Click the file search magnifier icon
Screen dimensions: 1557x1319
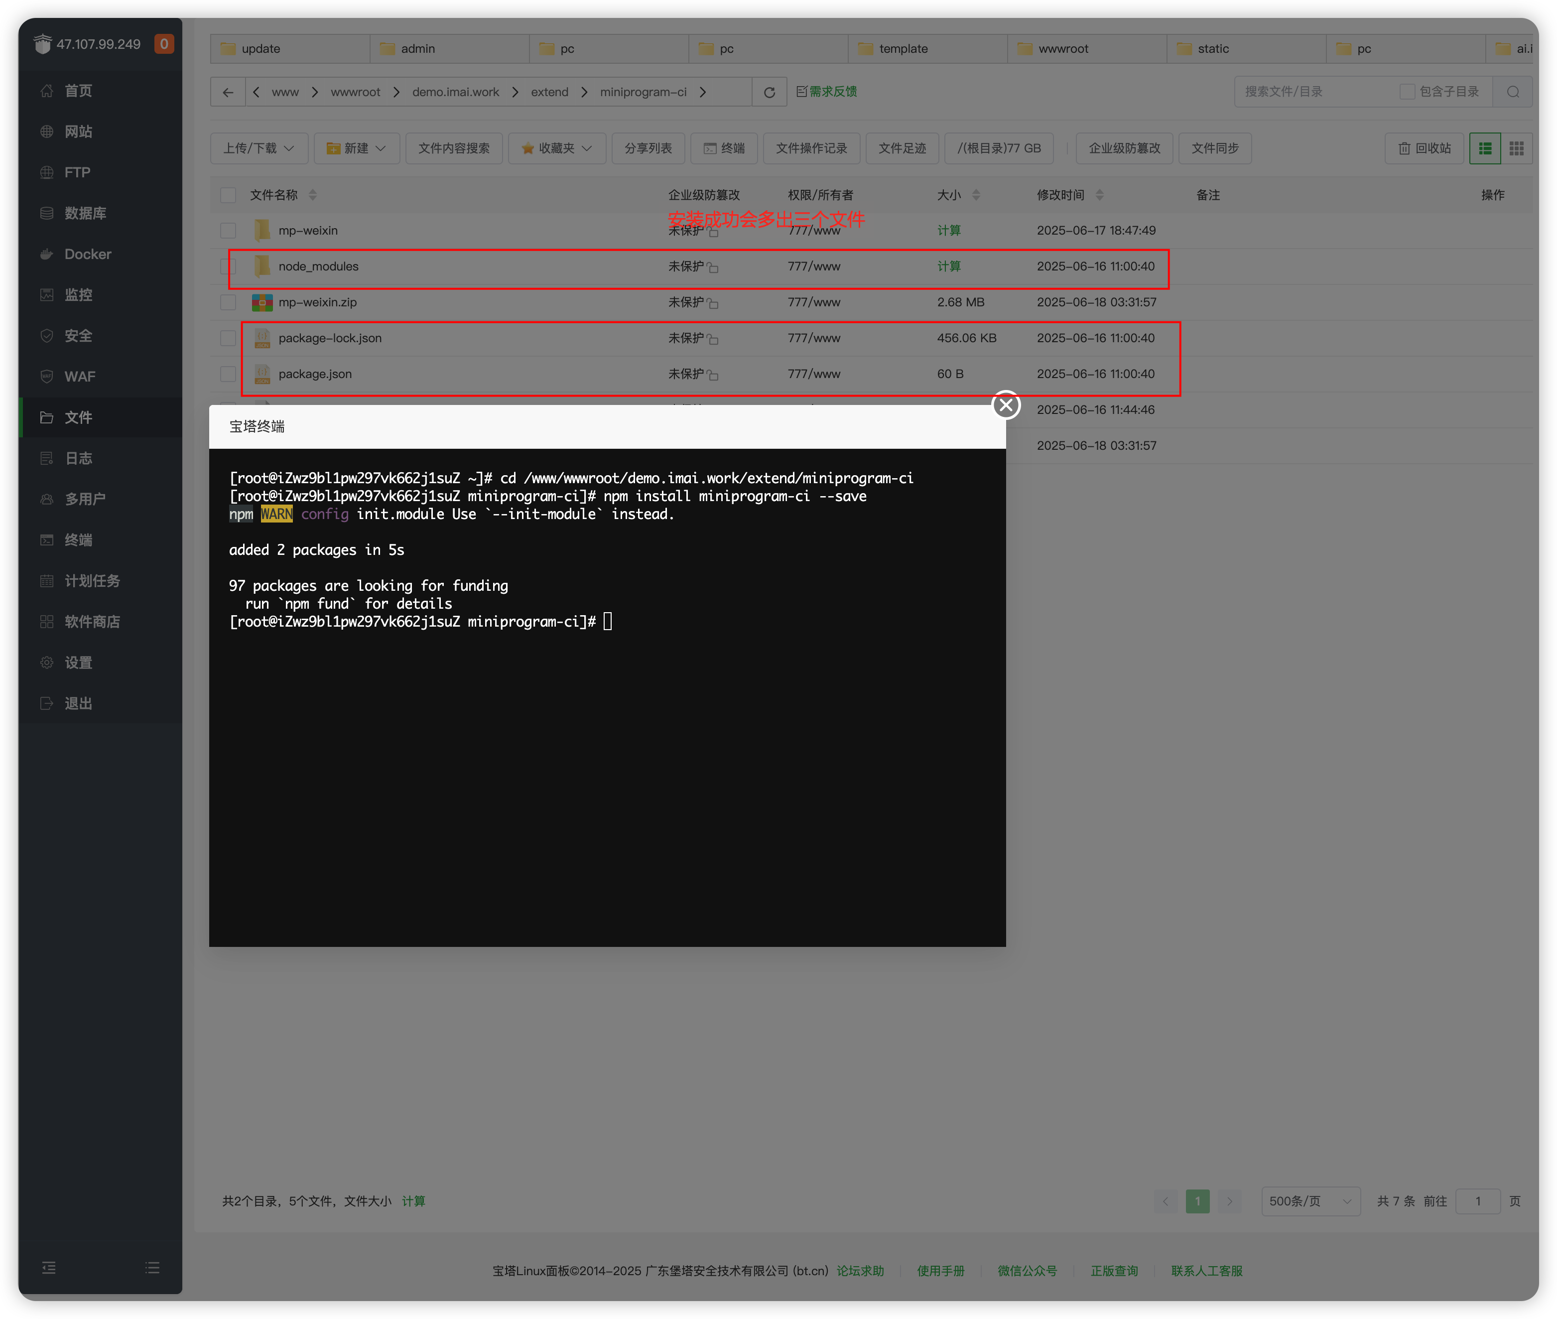click(x=1513, y=92)
